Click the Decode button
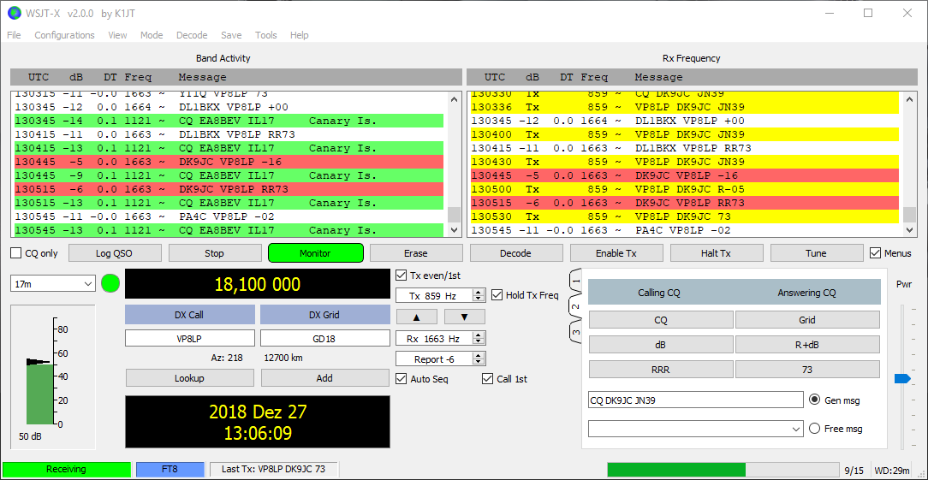Viewport: 928px width, 480px height. coord(516,253)
